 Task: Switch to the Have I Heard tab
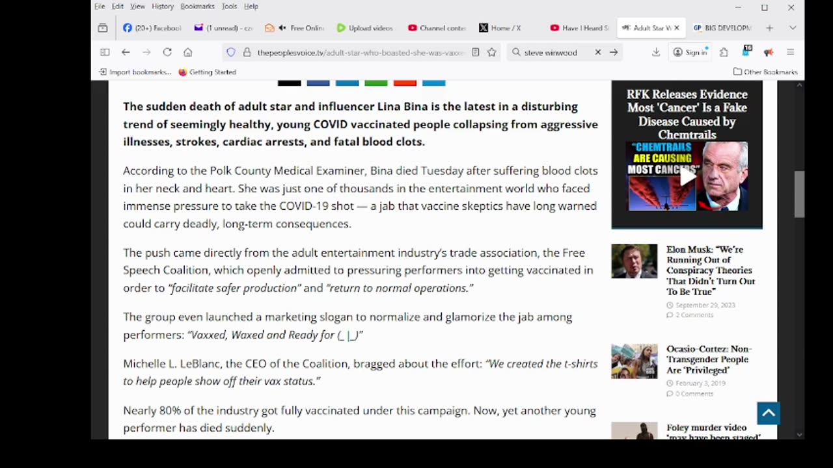click(x=579, y=28)
